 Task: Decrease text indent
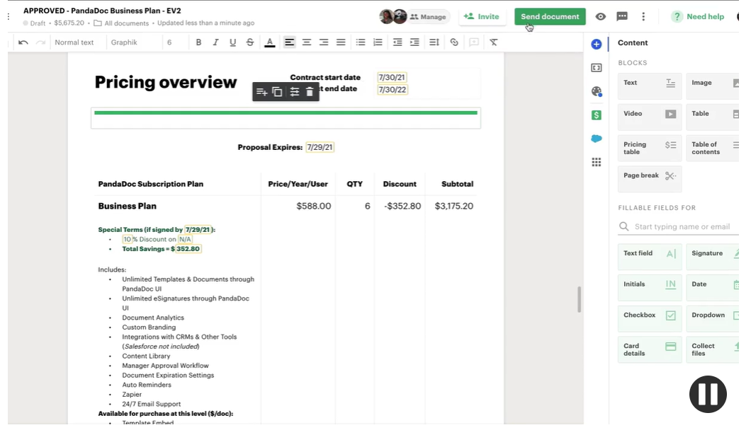397,42
